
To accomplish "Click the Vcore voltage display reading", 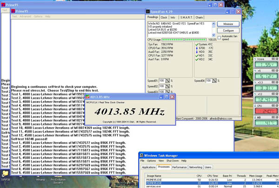I will [x=266, y=65].
